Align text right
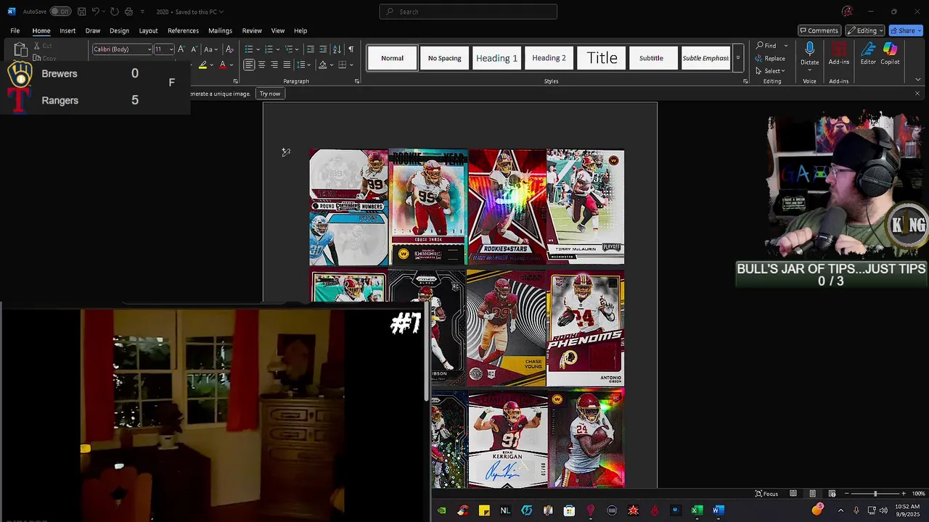Screen dimensions: 929x522 point(274,65)
